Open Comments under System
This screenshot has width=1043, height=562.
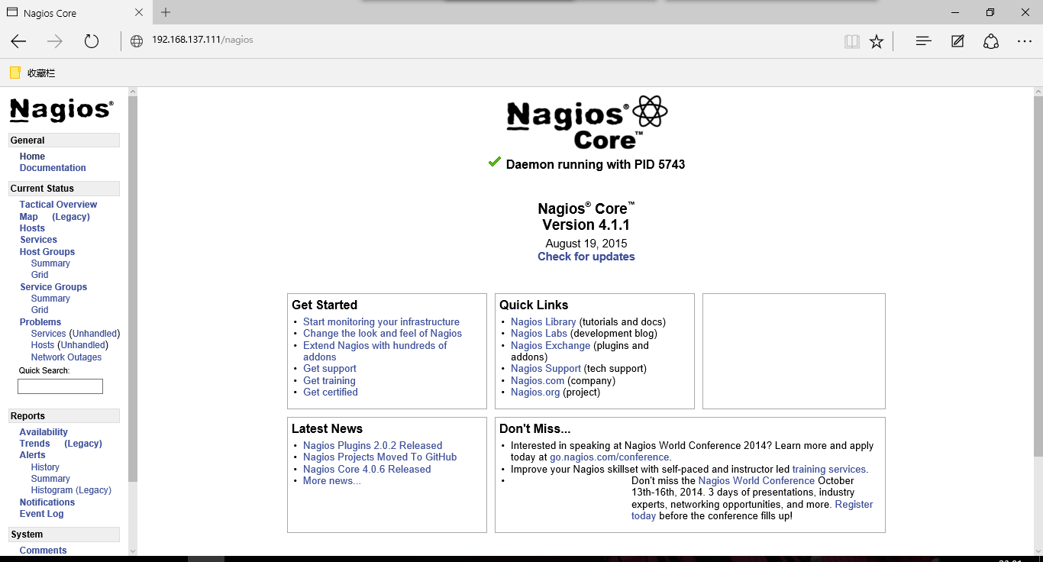44,551
